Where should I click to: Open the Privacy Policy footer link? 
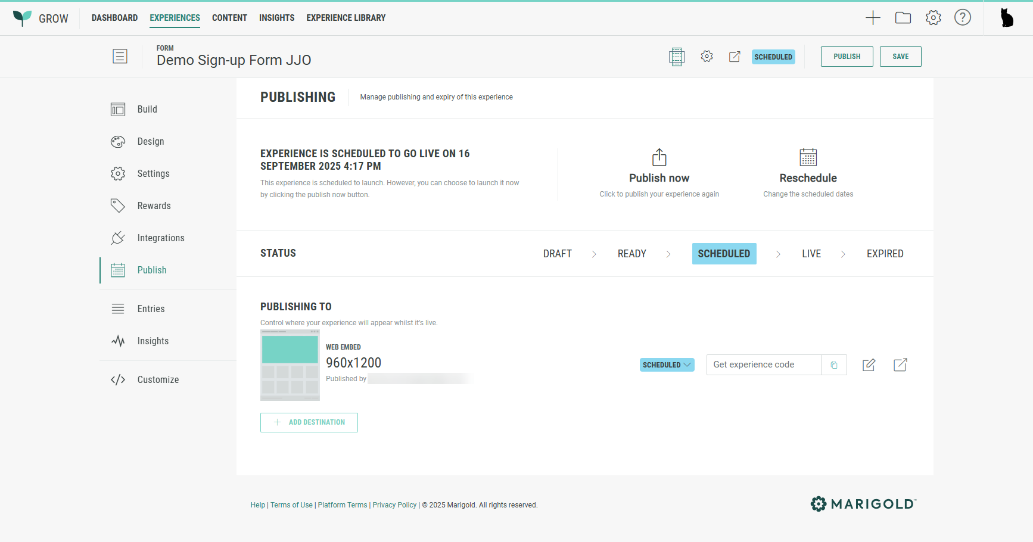(394, 505)
